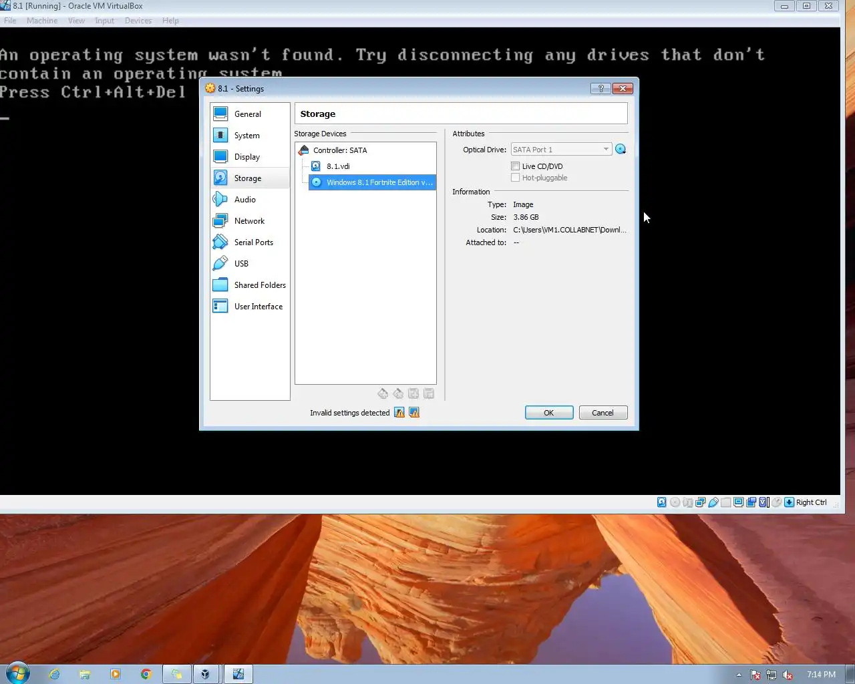
Task: Click the second invalid settings warning icon
Action: click(414, 413)
